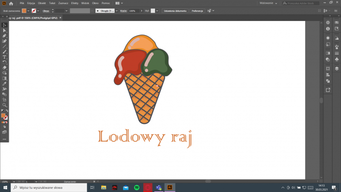Open the Obiekt menu
The image size is (341, 192).
(x=42, y=3)
